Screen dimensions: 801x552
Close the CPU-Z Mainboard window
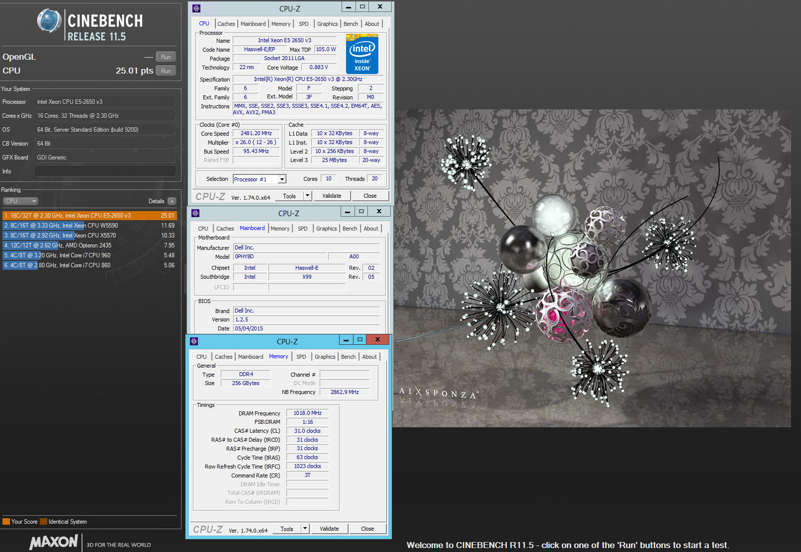point(379,212)
